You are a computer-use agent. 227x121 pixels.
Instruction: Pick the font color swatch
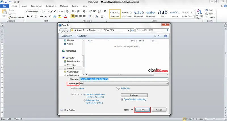pyautogui.click(x=66, y=16)
